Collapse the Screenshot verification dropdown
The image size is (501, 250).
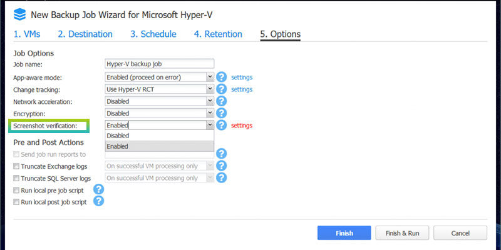click(x=210, y=125)
